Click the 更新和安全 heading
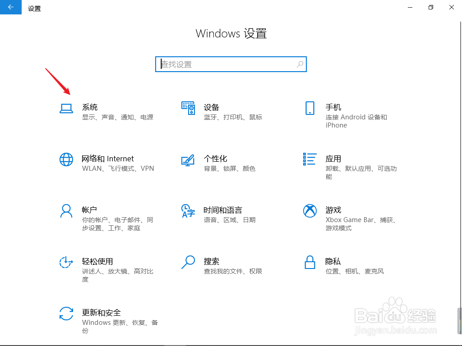The image size is (462, 346). (x=101, y=313)
